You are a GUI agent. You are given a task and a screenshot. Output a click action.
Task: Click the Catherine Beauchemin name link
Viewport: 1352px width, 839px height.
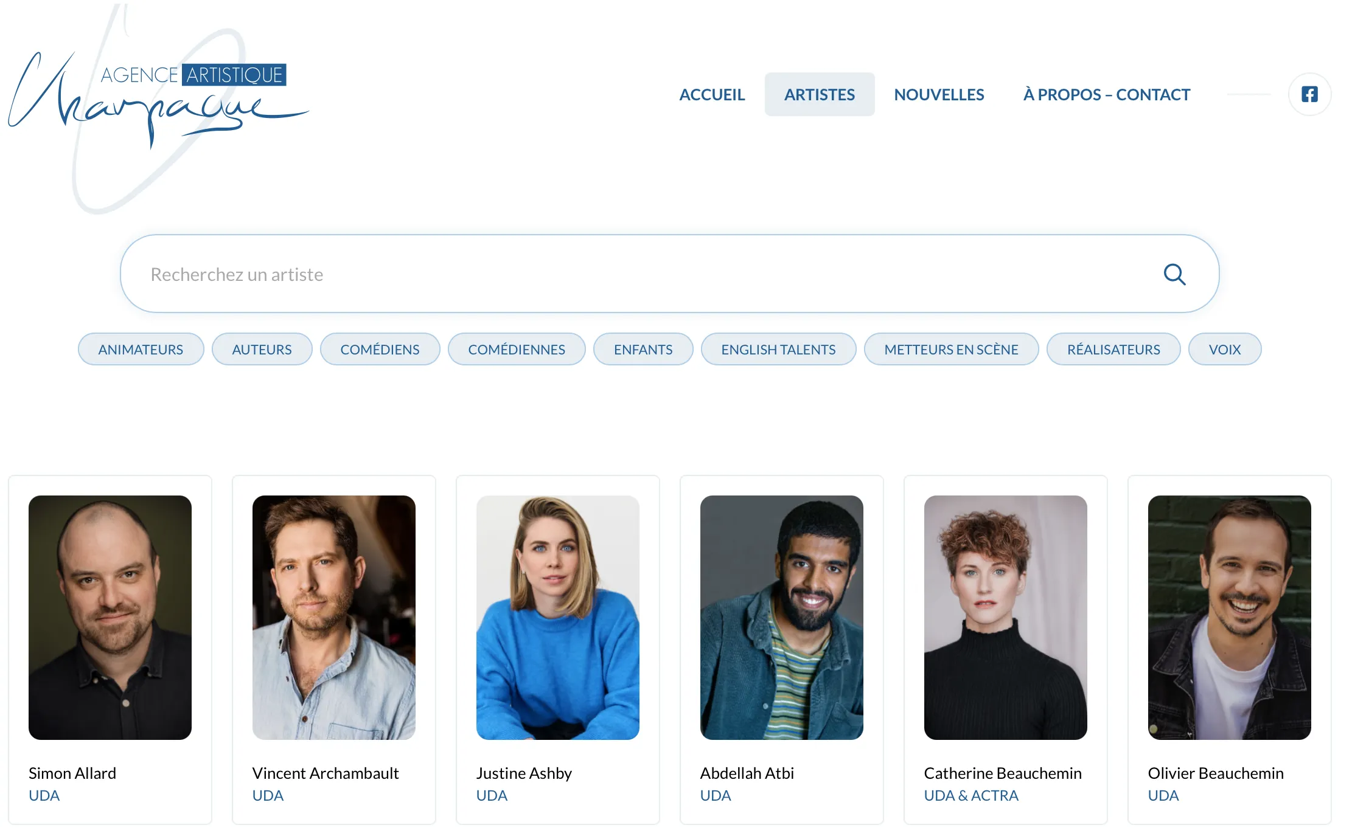pos(1003,773)
